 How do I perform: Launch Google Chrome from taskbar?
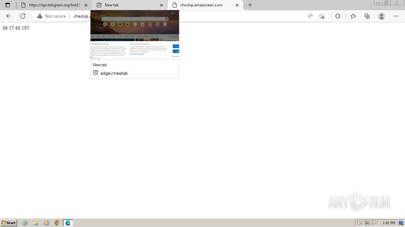pyautogui.click(x=57, y=223)
